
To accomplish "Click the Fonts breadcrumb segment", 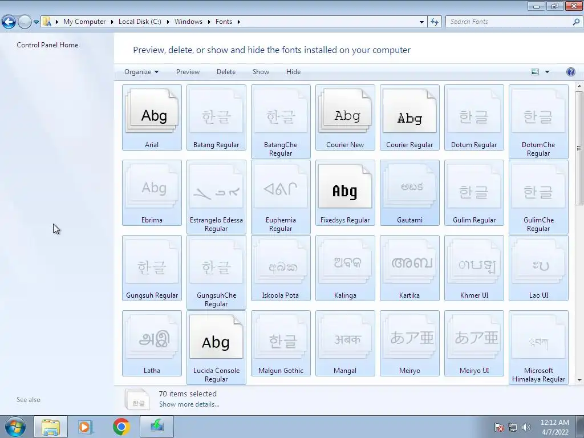I will [224, 22].
